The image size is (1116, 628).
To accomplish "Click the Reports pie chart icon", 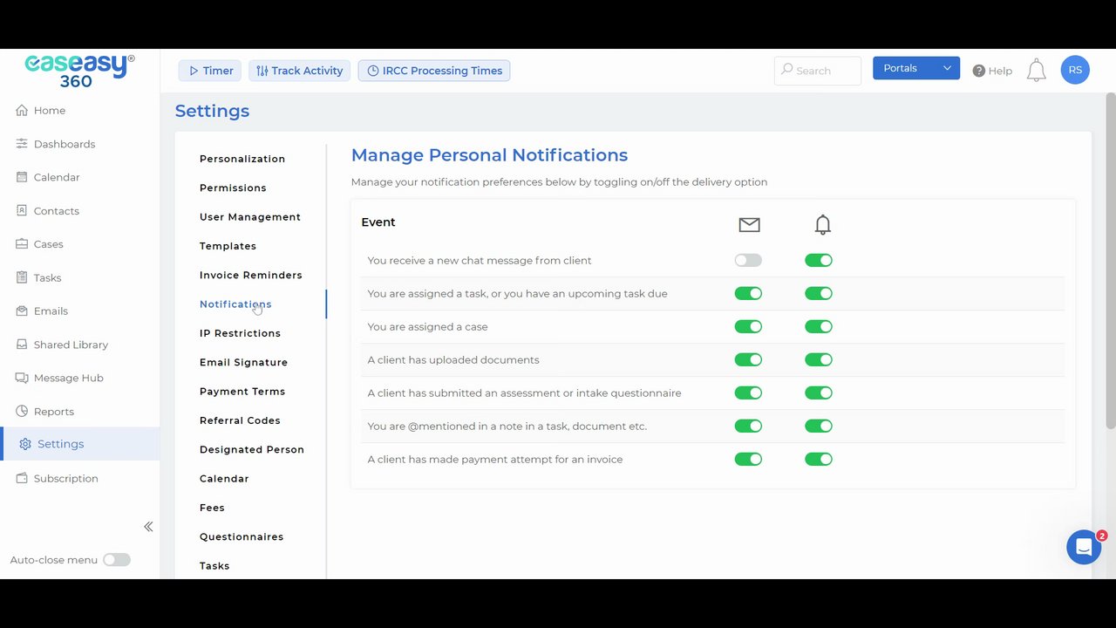I will (x=22, y=412).
